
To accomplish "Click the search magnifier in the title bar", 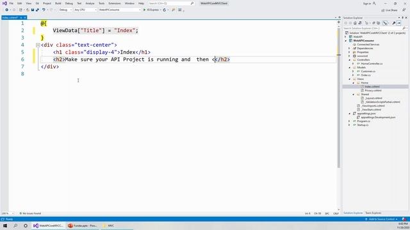I will point(192,3).
